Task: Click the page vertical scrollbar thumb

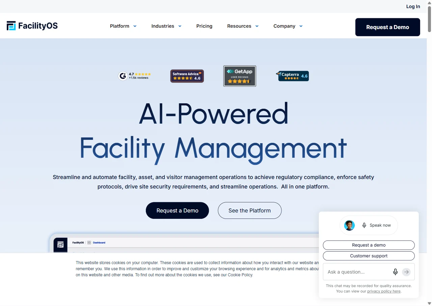Action: tap(429, 19)
